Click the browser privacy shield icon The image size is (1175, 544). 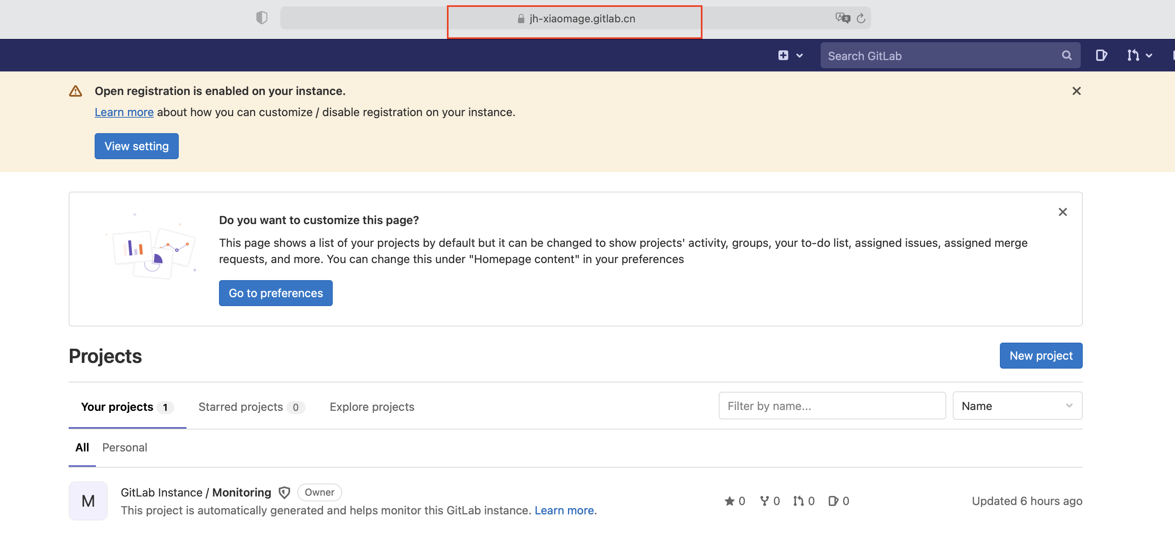pos(261,18)
